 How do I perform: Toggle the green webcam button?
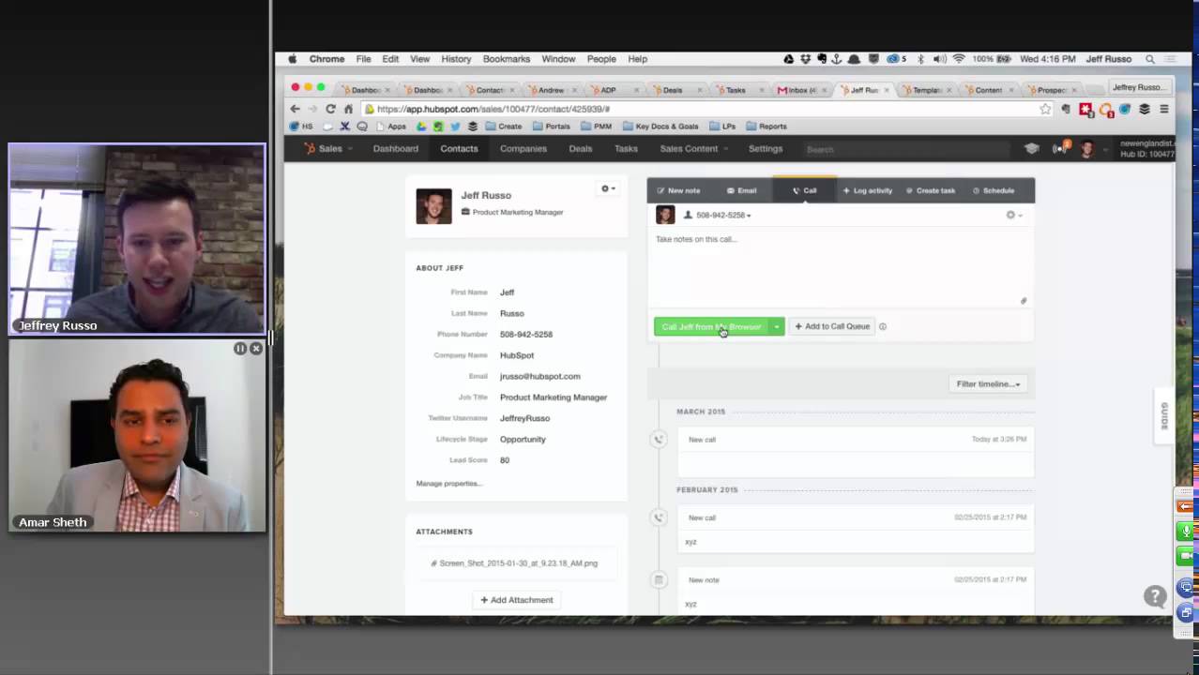pos(1187,555)
